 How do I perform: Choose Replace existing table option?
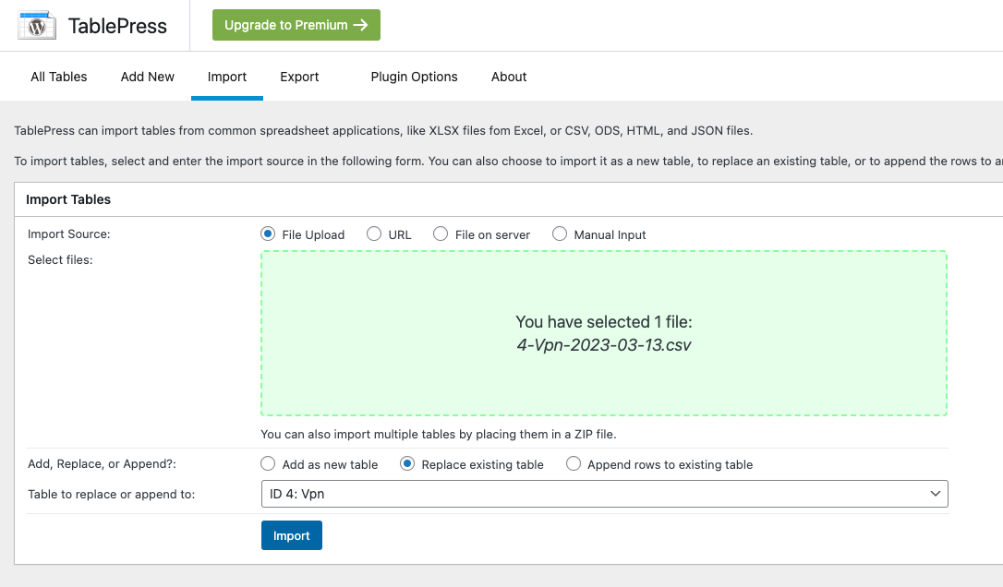[x=406, y=463]
